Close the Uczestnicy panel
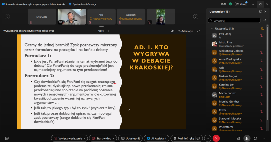 pos(265,12)
